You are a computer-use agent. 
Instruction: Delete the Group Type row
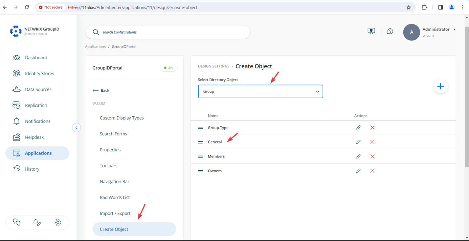[x=372, y=127]
